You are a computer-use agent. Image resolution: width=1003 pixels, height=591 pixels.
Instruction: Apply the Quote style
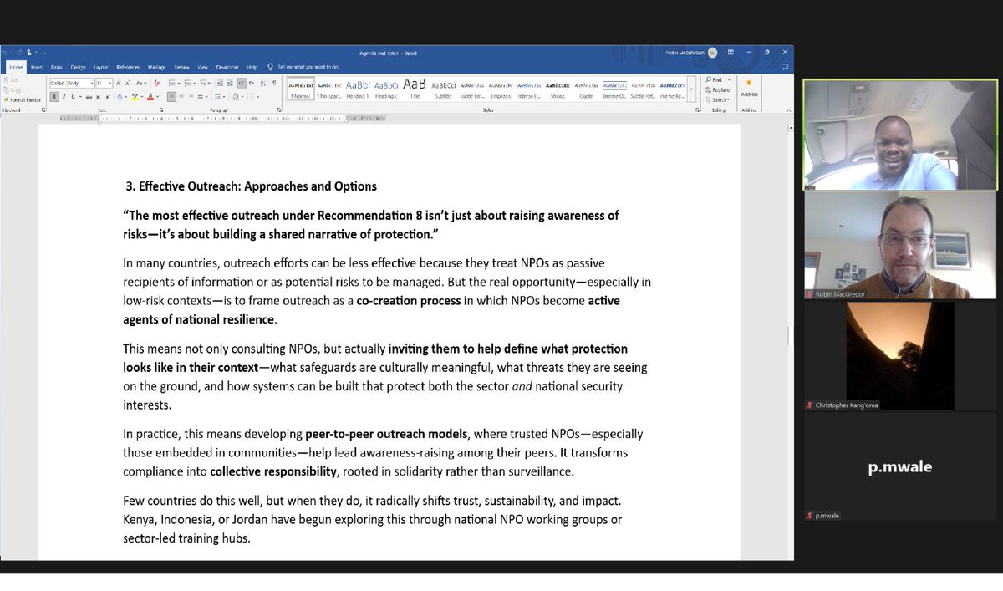pyautogui.click(x=586, y=89)
